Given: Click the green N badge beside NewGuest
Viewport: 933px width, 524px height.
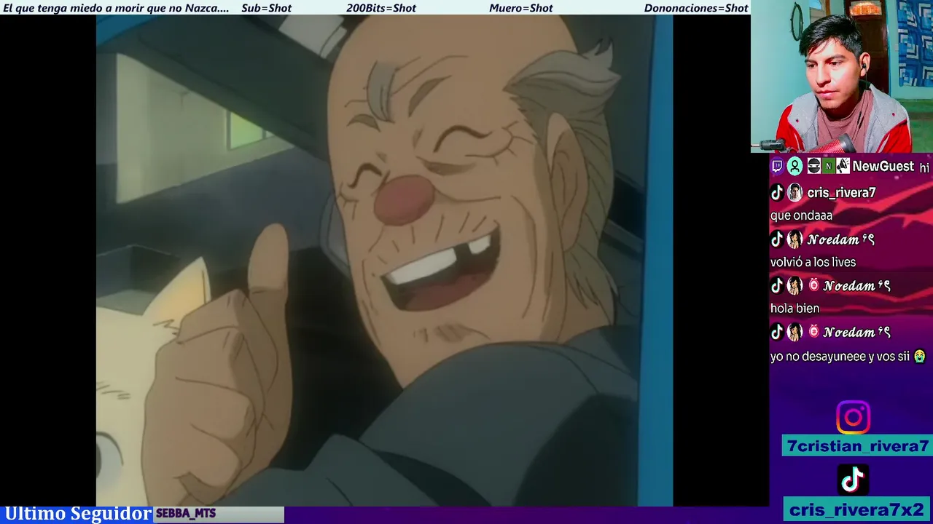Looking at the screenshot, I should pos(828,167).
